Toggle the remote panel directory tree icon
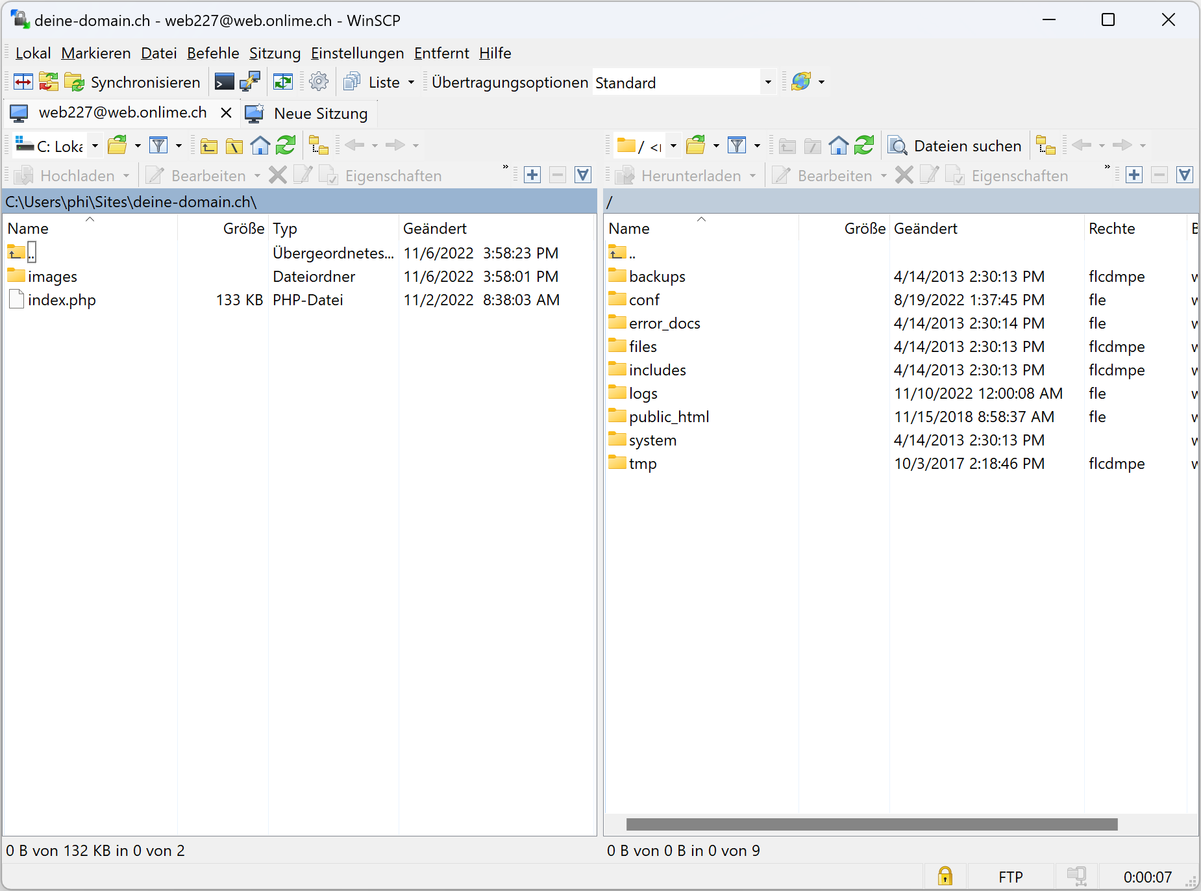 pyautogui.click(x=1046, y=145)
